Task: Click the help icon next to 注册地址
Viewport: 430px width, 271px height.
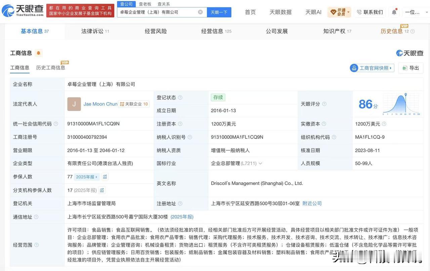Action: coord(180,204)
